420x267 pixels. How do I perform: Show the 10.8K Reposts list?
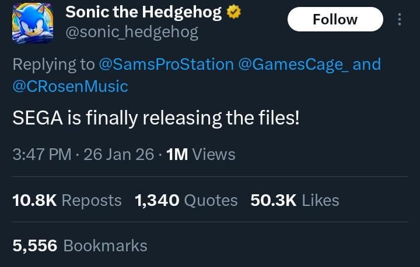(67, 201)
